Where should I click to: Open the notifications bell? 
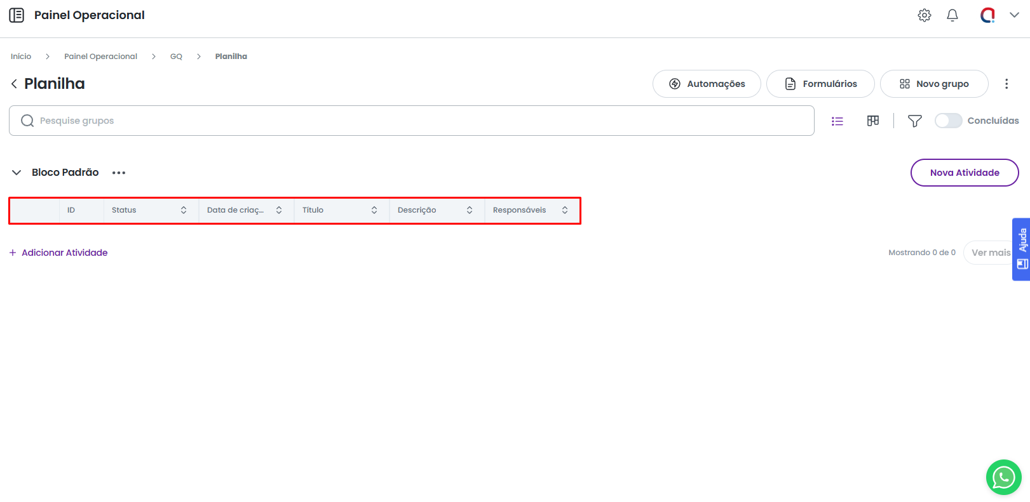(952, 15)
